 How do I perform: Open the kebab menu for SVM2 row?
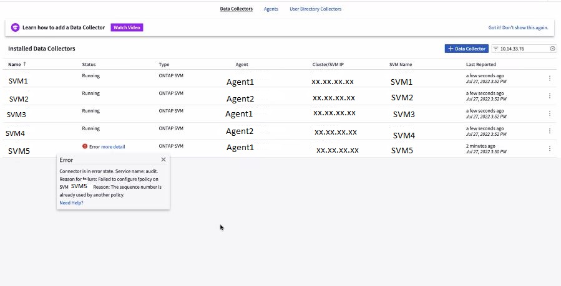click(549, 95)
